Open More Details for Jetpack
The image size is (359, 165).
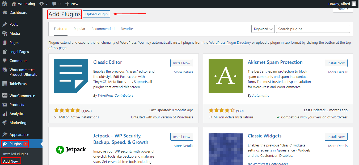coord(183,146)
